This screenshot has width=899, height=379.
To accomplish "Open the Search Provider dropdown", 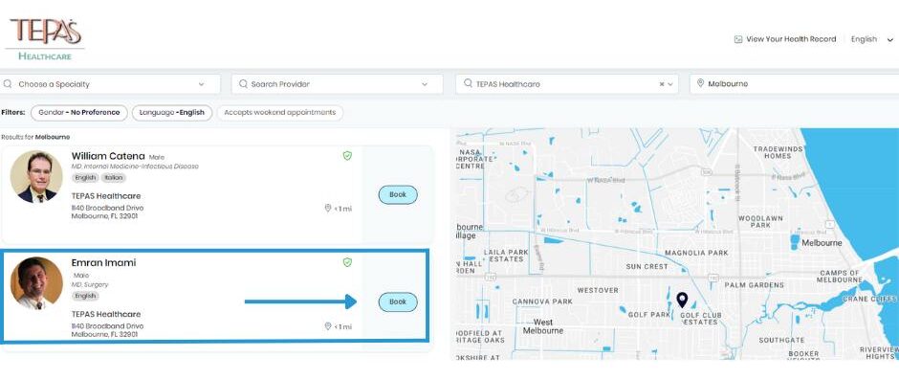I will click(425, 84).
